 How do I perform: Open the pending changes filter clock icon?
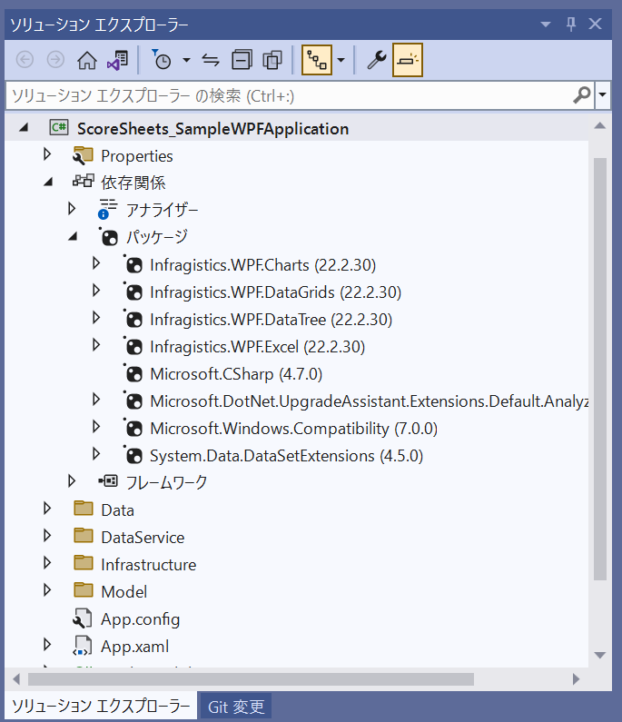(x=162, y=60)
